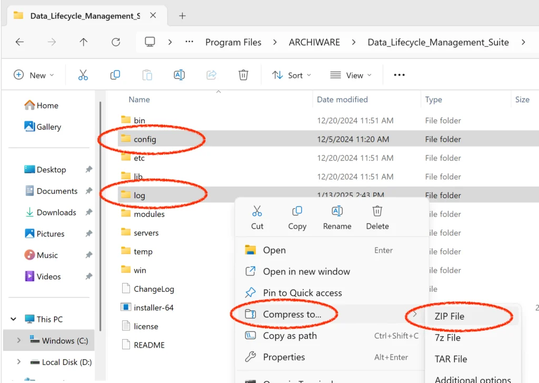Click Copy icon in the context menu
This screenshot has height=383, width=539.
pos(297,218)
